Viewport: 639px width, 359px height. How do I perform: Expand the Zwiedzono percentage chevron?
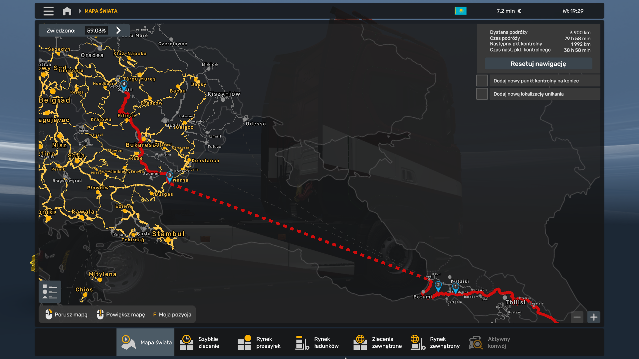[x=118, y=31]
